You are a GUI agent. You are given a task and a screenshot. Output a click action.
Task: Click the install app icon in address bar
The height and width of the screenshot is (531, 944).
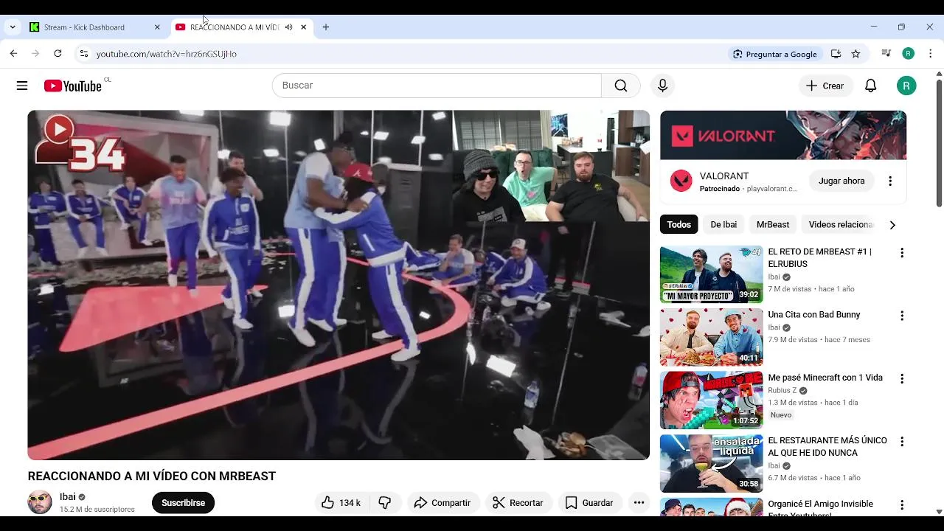click(836, 54)
